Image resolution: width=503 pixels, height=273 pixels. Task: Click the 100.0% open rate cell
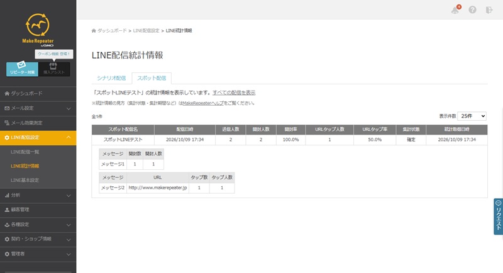(x=291, y=140)
